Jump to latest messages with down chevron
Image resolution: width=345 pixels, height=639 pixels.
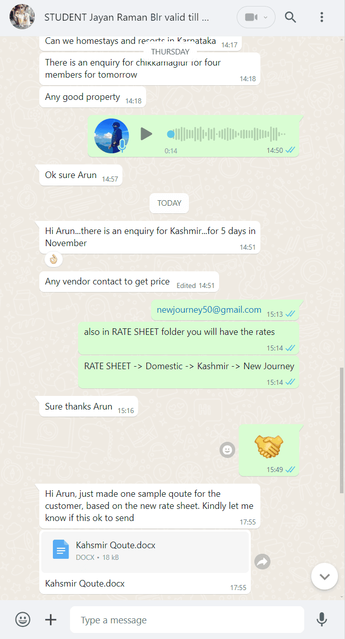pyautogui.click(x=324, y=576)
